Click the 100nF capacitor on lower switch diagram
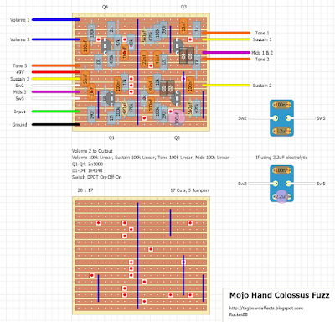 coord(281,170)
